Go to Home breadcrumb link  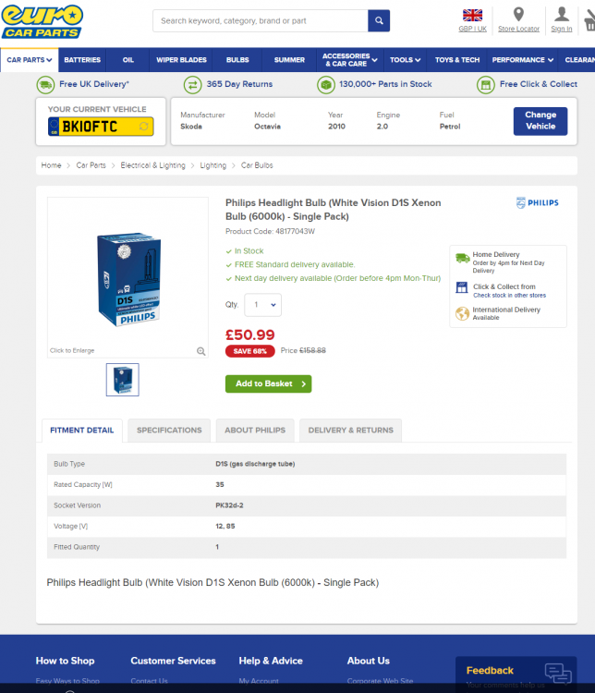click(52, 165)
